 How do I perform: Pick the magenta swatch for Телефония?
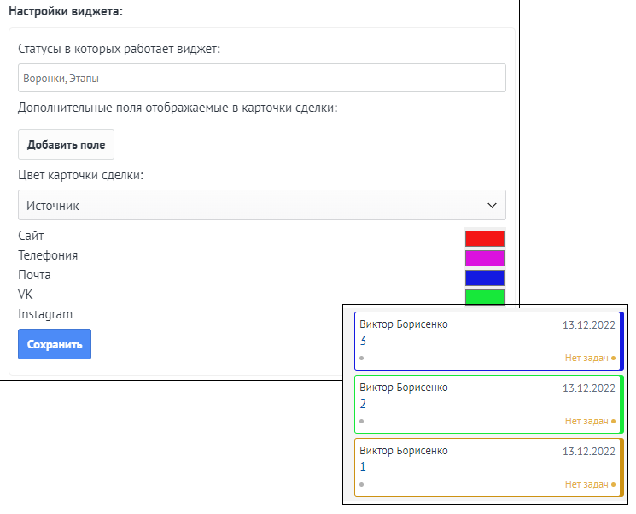pyautogui.click(x=485, y=258)
